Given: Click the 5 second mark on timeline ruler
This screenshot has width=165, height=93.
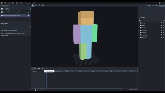Looking at the screenshot, I should (x=111, y=71).
